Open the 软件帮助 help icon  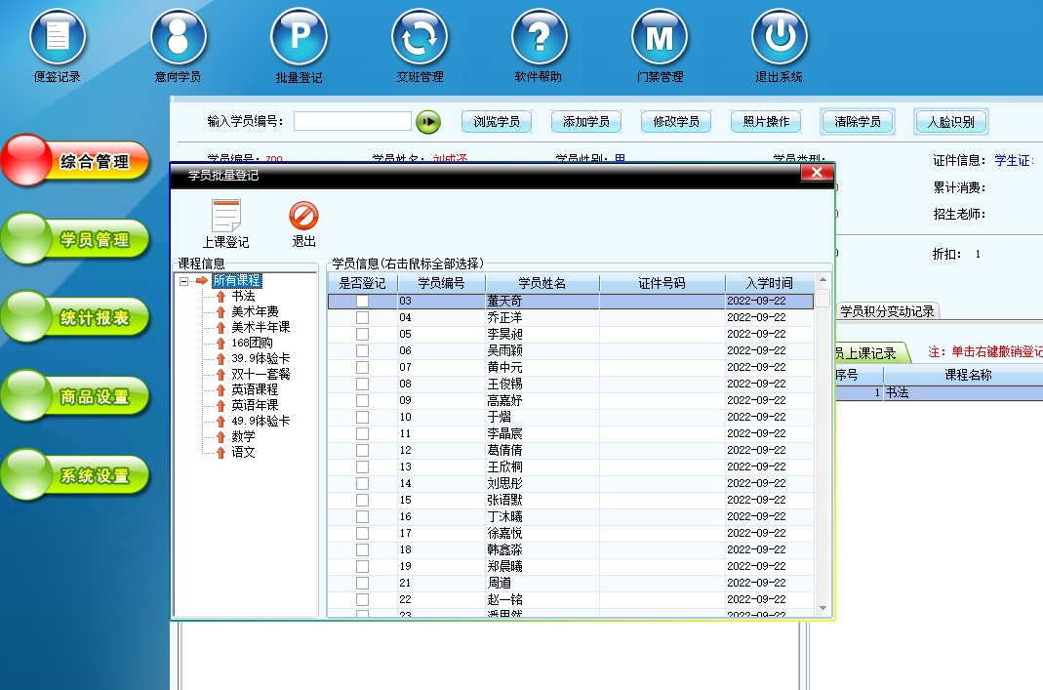540,37
